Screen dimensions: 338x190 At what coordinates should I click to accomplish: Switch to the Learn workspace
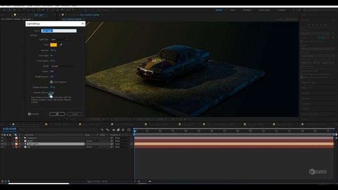tap(233, 10)
